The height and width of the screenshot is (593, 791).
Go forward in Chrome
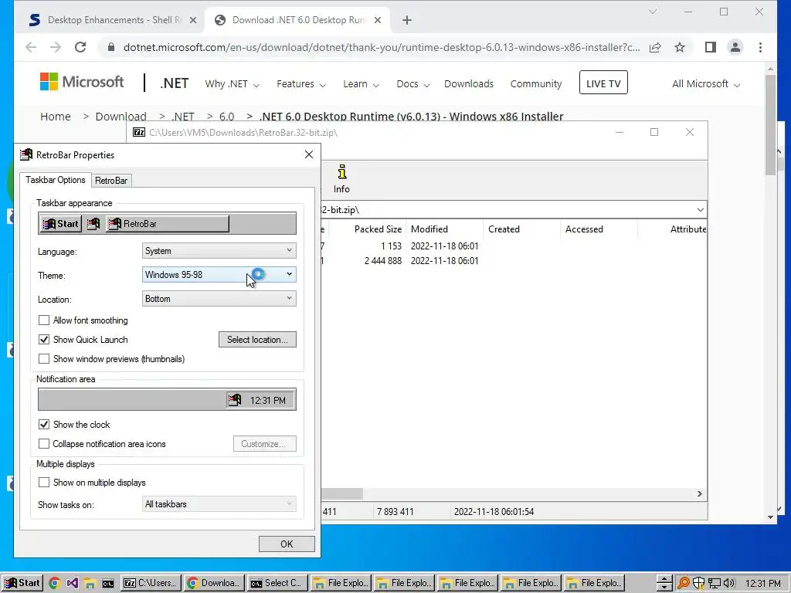click(x=56, y=47)
